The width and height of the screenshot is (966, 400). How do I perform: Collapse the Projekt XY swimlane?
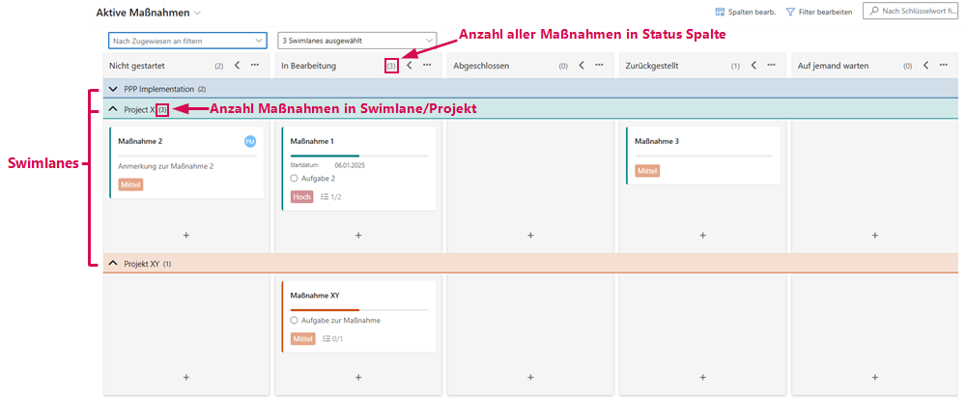click(x=114, y=263)
